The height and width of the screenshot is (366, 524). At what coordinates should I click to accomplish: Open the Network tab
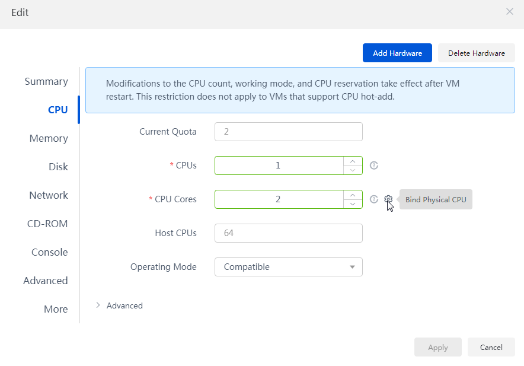(49, 195)
